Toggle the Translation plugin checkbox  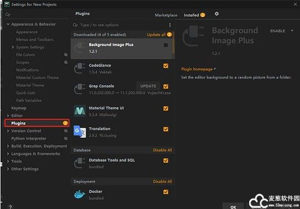(x=166, y=129)
